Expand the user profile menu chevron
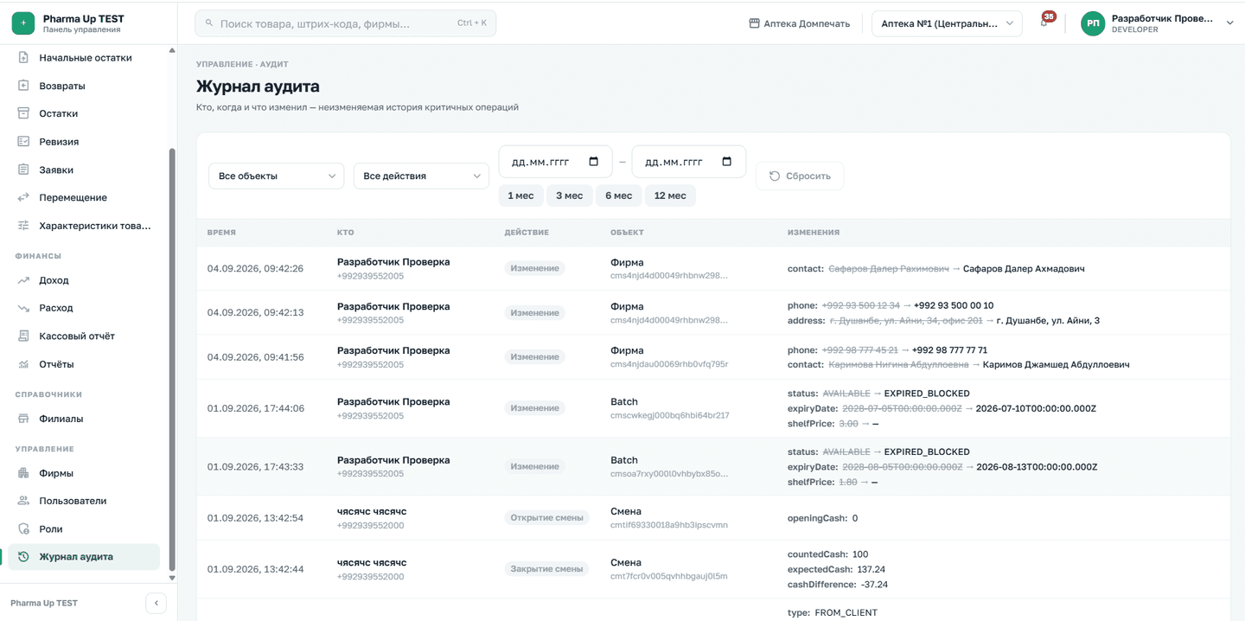The width and height of the screenshot is (1245, 621). point(1230,23)
